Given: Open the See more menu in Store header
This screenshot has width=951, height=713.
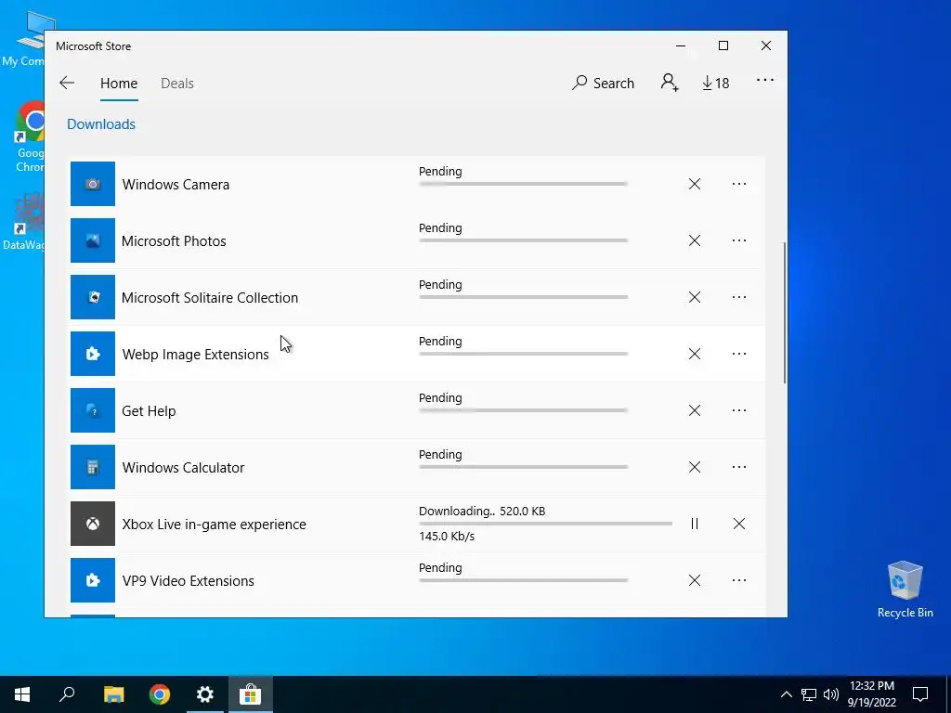Looking at the screenshot, I should (x=765, y=80).
